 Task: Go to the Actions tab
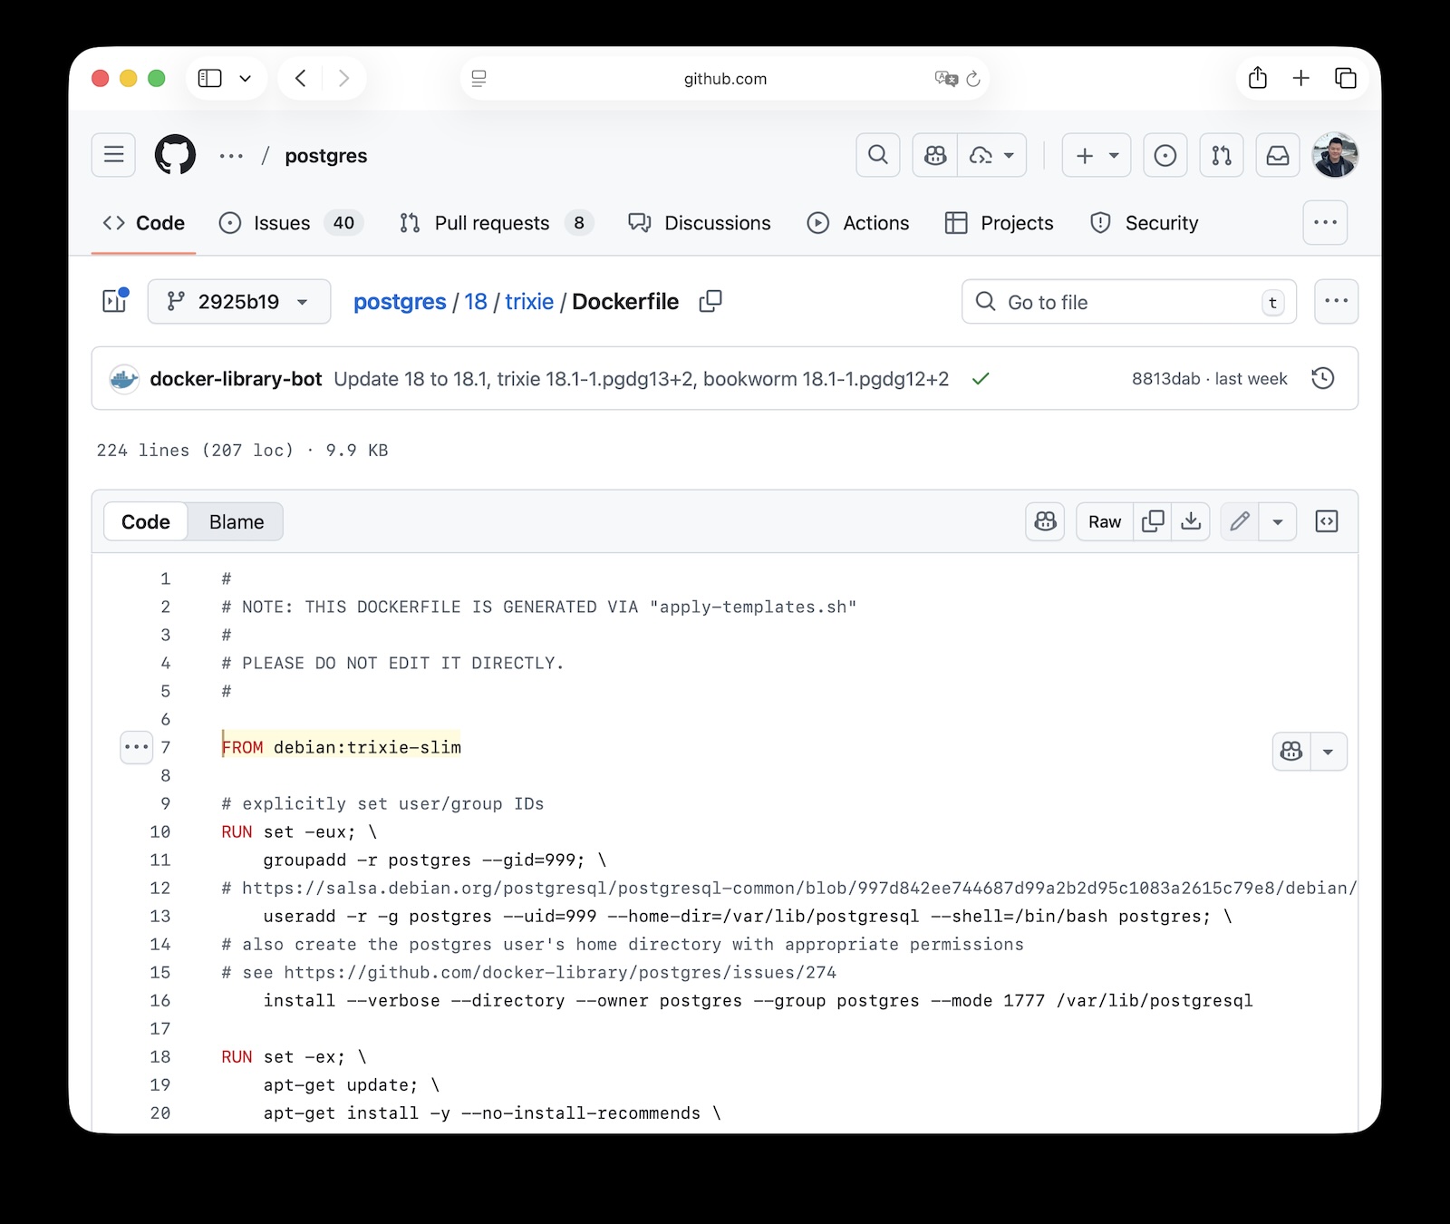point(858,223)
